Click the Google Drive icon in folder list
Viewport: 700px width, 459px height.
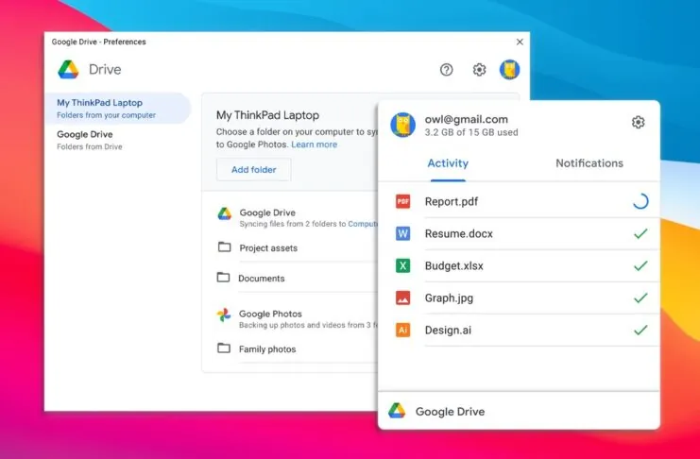click(x=224, y=213)
